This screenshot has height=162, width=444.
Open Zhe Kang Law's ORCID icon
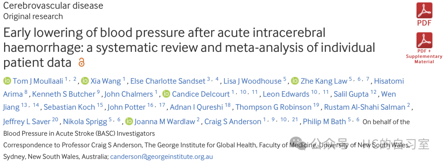coord(295,81)
